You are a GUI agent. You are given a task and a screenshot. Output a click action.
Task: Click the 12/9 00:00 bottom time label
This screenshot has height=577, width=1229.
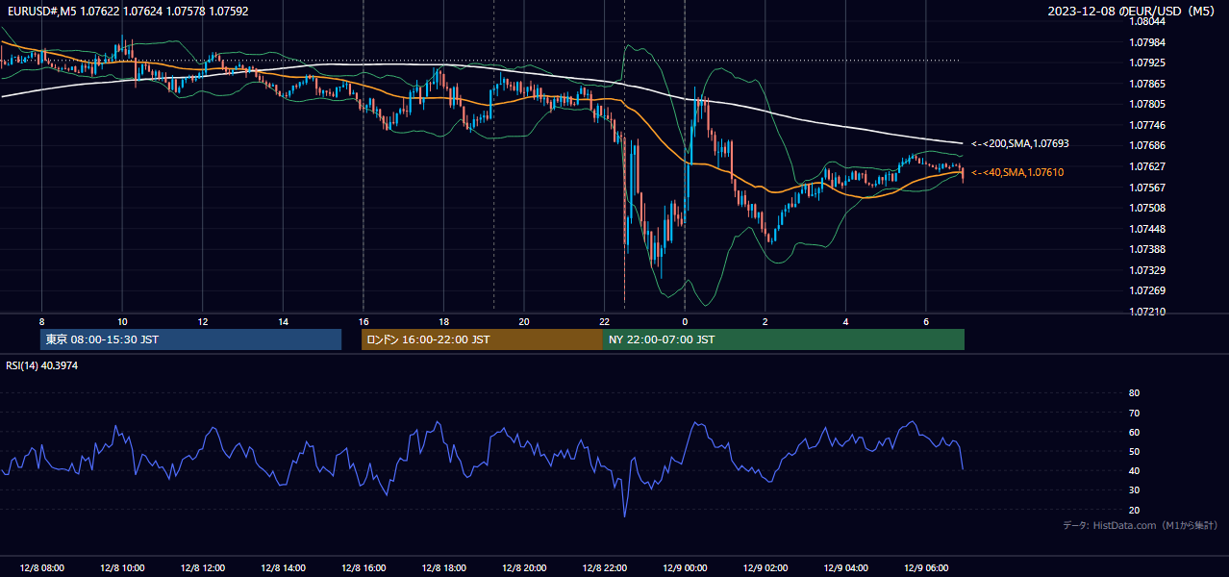tap(685, 568)
